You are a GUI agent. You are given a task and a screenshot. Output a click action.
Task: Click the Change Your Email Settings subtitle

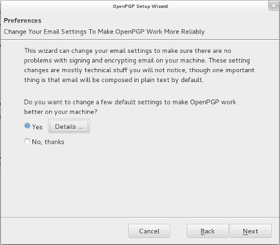[104, 32]
